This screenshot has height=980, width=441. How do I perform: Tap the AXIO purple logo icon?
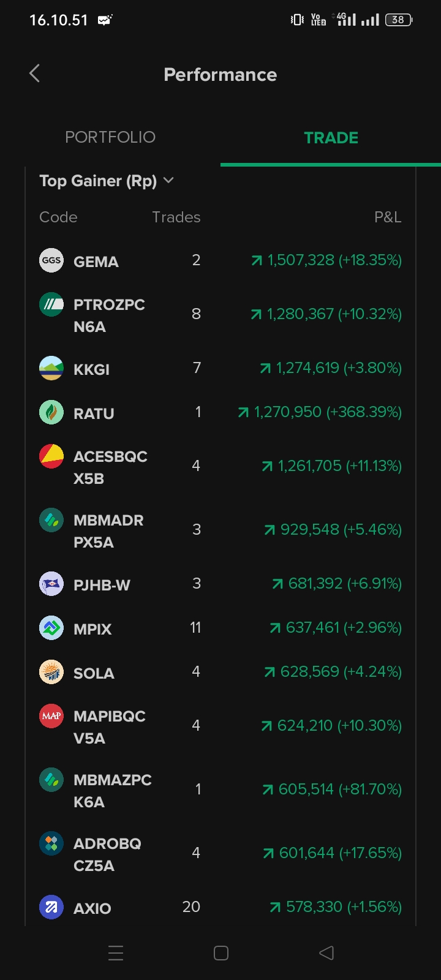pos(51,907)
